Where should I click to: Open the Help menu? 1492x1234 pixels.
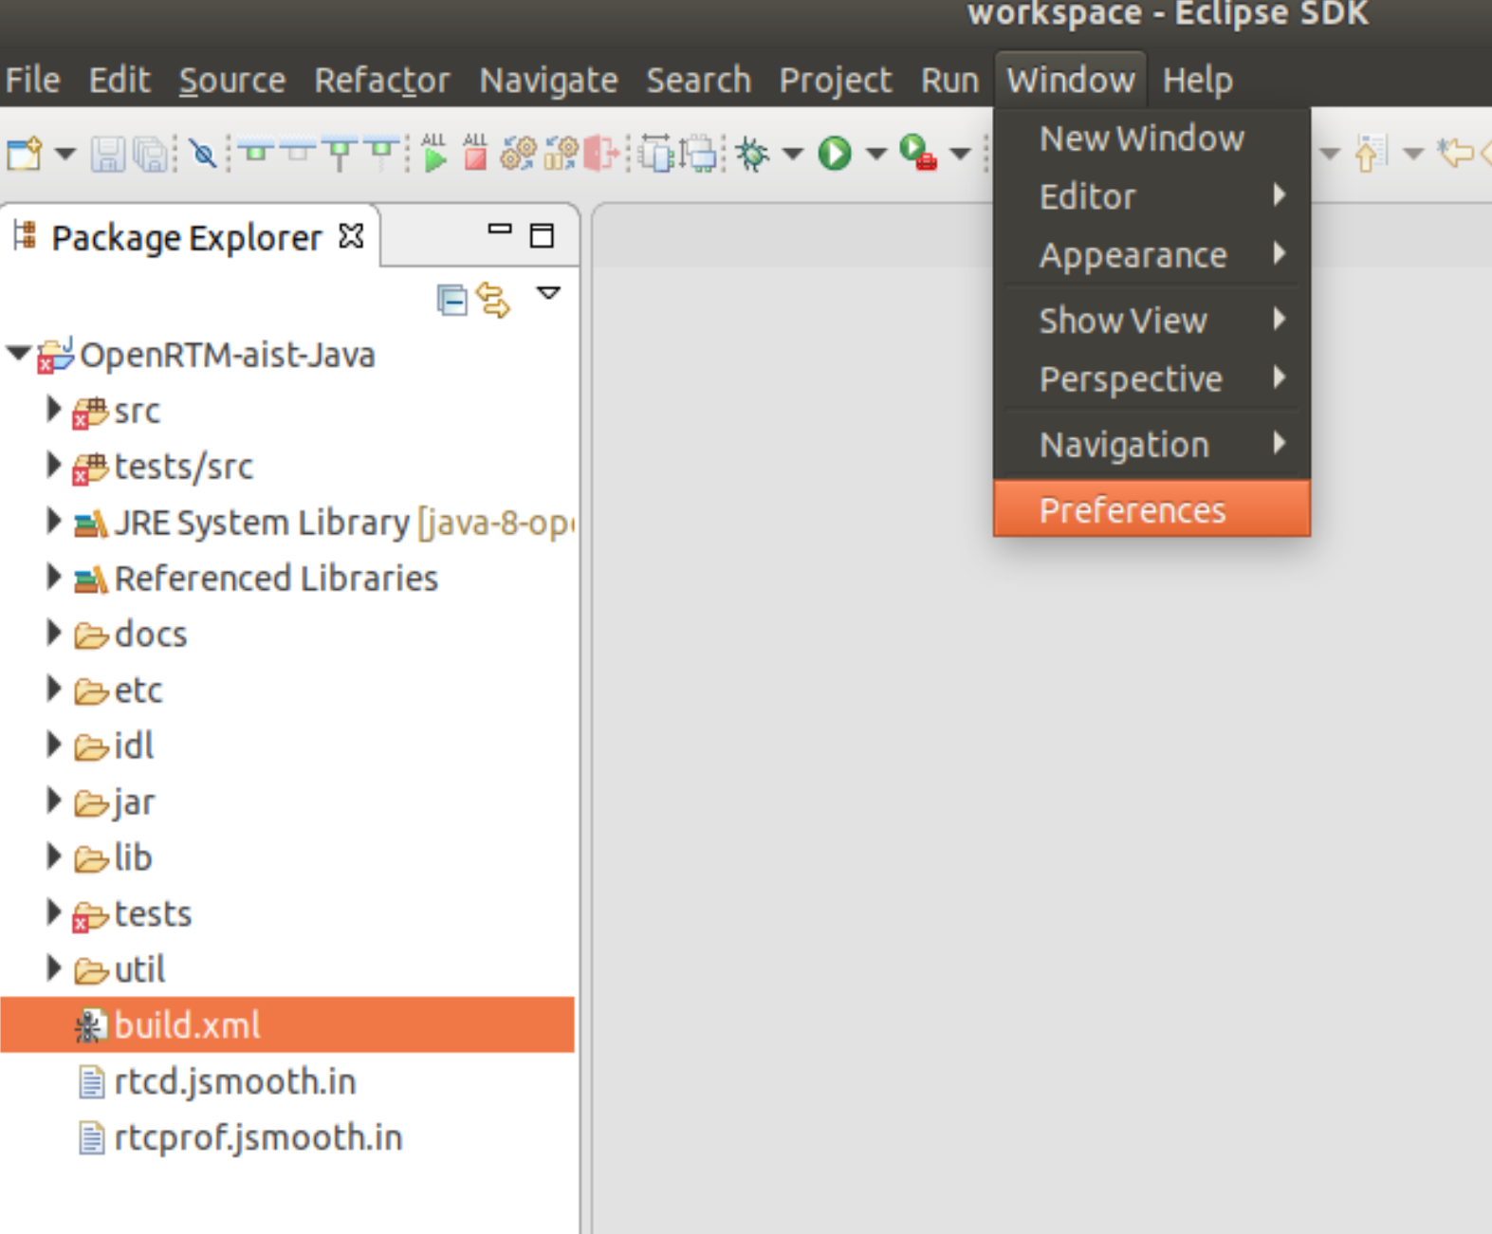pyautogui.click(x=1198, y=80)
